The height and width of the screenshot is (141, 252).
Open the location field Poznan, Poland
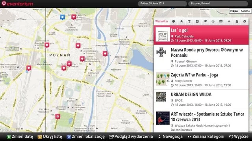[x=218, y=4]
